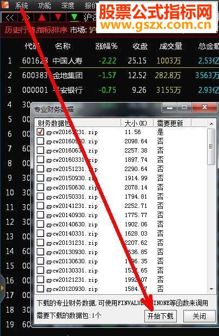This screenshot has height=336, width=219.
Task: Click the green down arrow toolbar icon
Action: pyautogui.click(x=74, y=17)
